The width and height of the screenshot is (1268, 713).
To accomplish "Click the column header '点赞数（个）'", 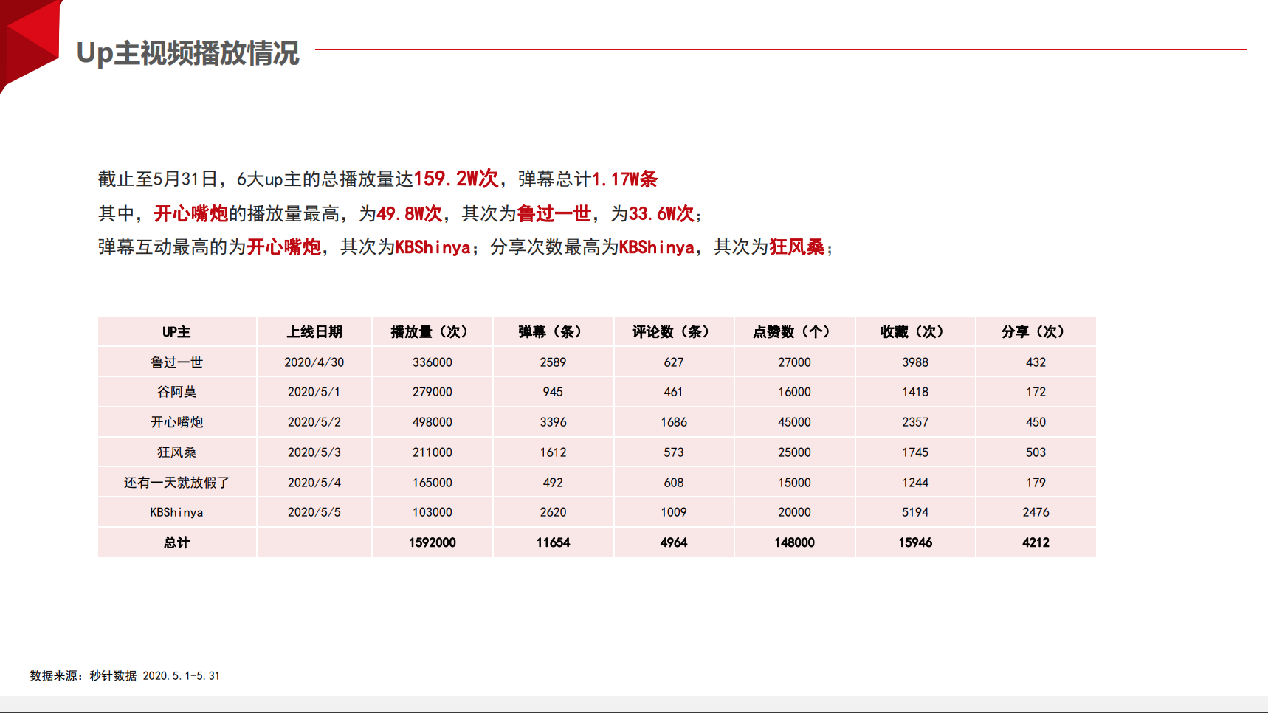I will pyautogui.click(x=794, y=332).
